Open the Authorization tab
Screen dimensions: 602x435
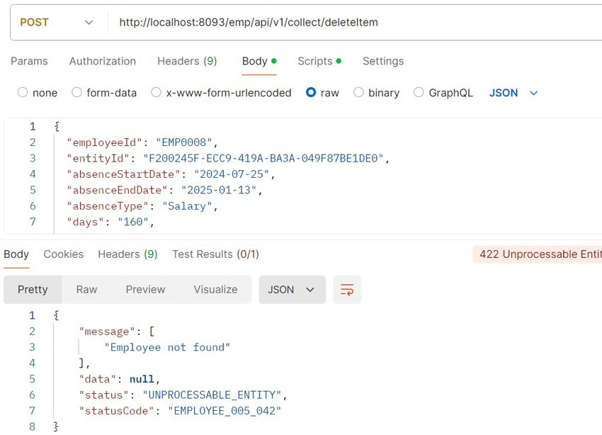pos(102,62)
